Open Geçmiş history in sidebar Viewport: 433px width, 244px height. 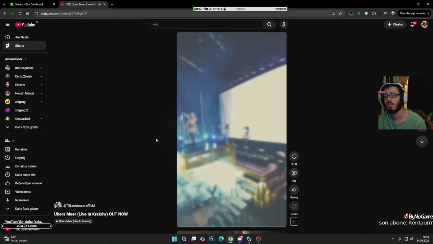point(24,158)
